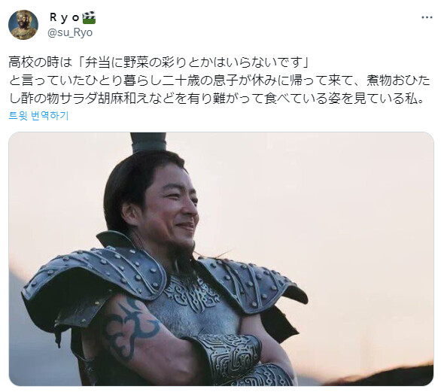Click the word 弁当 in the tweet

98,62
